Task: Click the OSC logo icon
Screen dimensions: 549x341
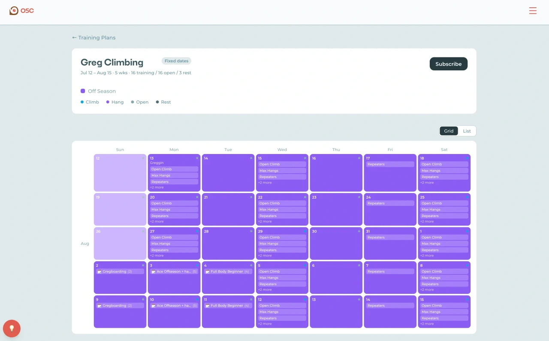Action: 14,11
